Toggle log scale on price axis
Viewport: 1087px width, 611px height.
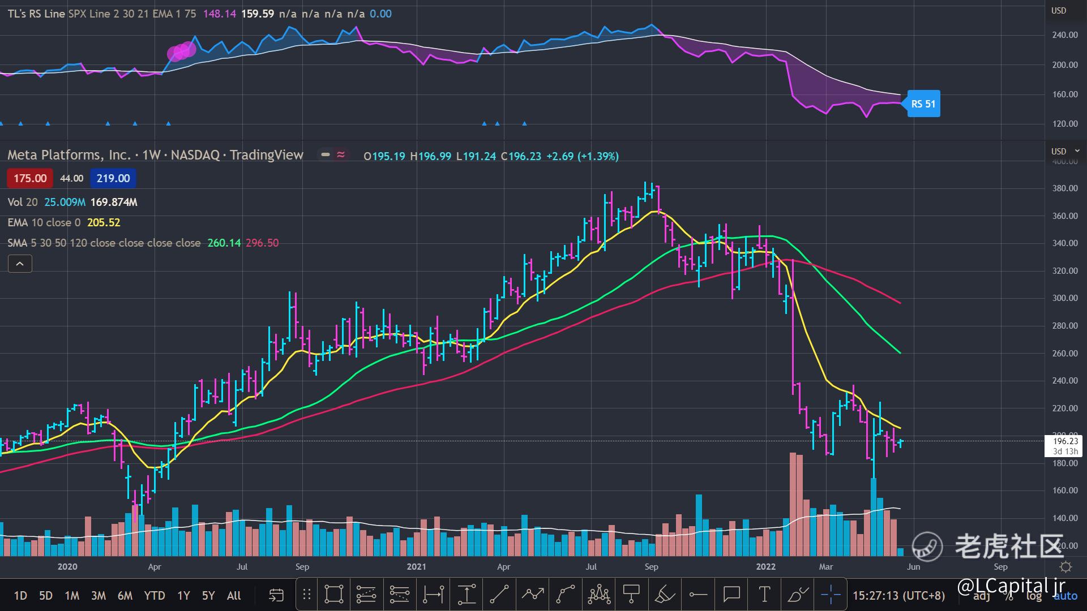(1034, 596)
